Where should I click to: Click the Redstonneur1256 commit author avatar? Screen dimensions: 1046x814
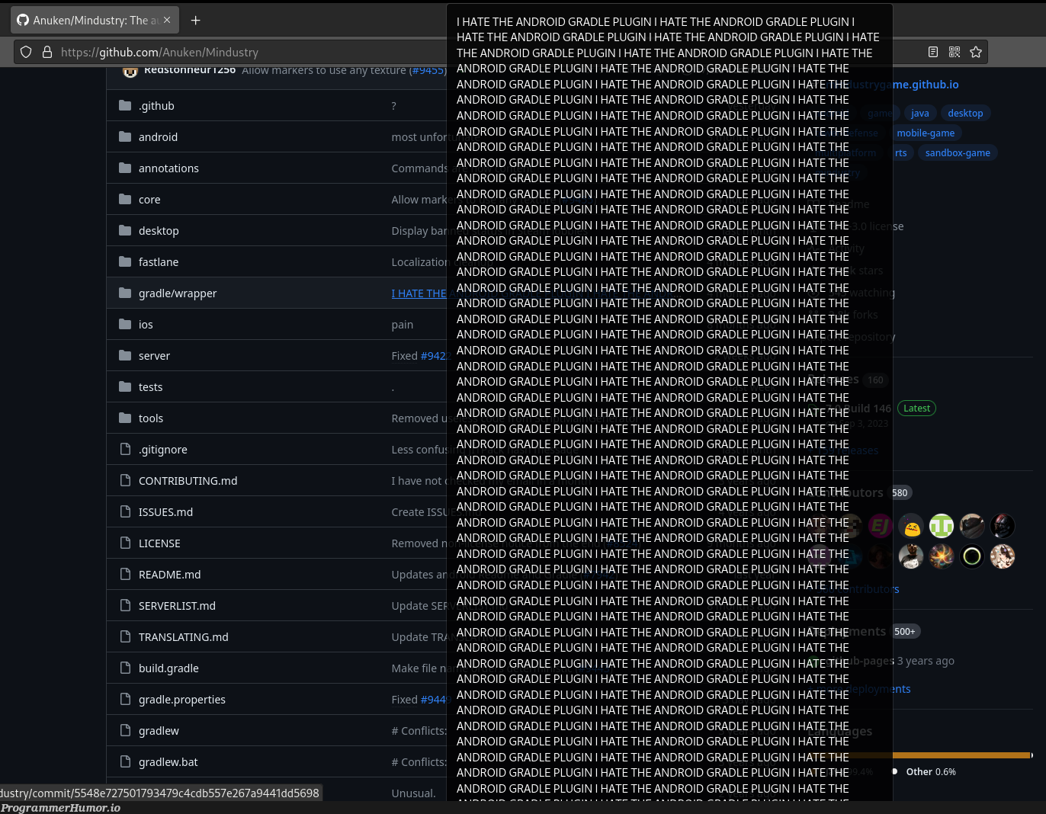coord(130,71)
